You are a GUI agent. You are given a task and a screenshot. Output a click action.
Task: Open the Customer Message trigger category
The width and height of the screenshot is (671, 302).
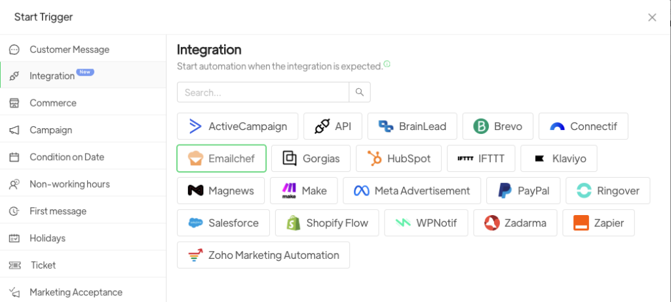click(69, 50)
